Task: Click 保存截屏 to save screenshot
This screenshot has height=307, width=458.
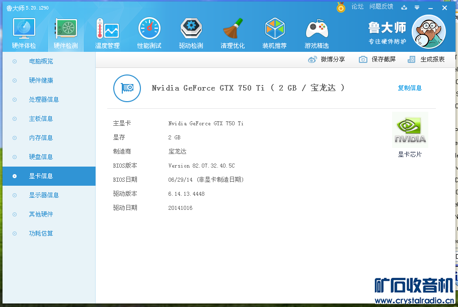Action: pos(377,59)
